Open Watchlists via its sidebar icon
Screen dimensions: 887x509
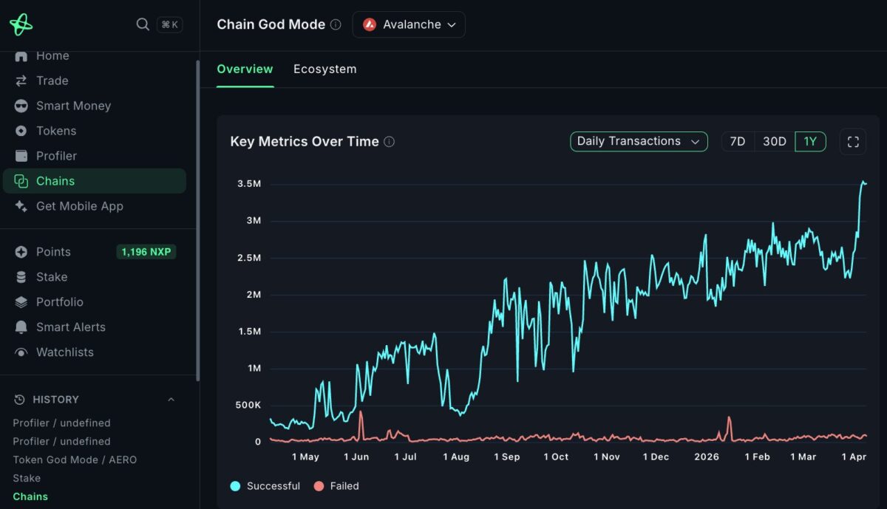pyautogui.click(x=21, y=352)
